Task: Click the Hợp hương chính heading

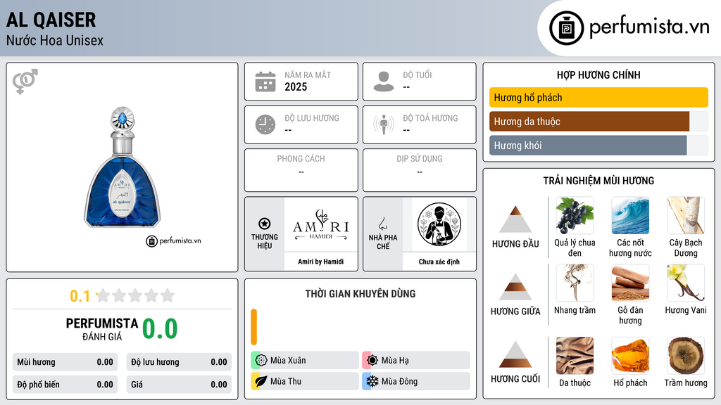Action: 598,75
